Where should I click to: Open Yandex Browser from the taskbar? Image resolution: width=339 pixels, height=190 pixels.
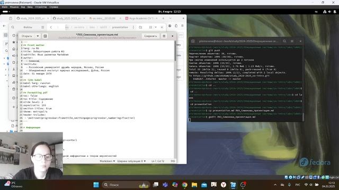click(x=224, y=185)
